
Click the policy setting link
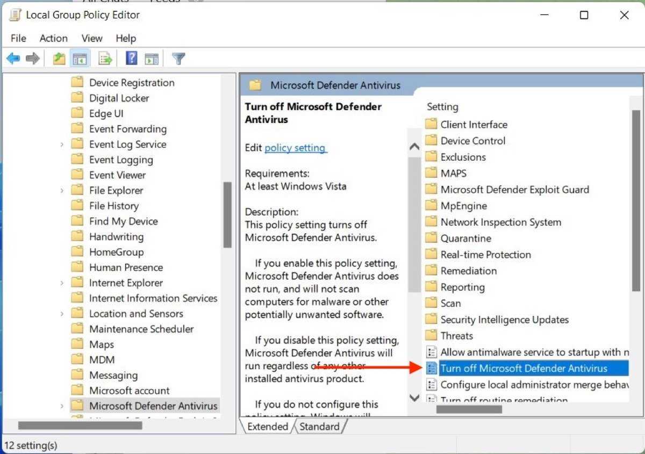pyautogui.click(x=295, y=148)
